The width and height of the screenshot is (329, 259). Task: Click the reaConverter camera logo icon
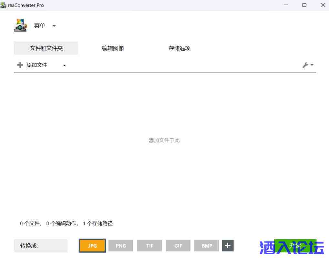[x=20, y=25]
